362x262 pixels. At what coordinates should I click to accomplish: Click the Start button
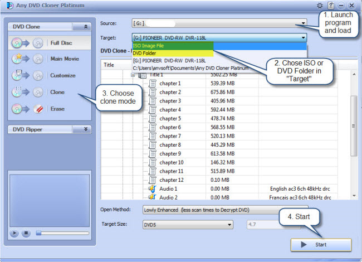click(x=321, y=245)
